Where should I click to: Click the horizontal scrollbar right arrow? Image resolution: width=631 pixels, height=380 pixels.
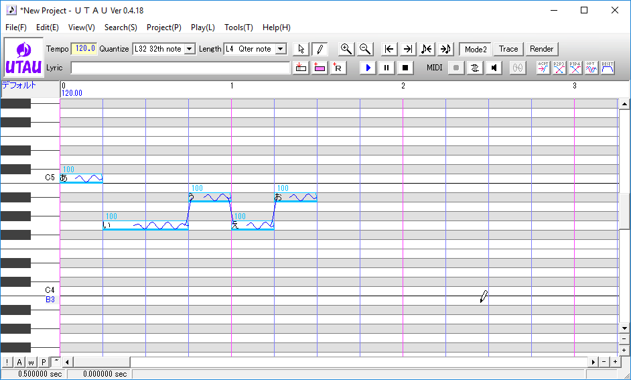(593, 362)
